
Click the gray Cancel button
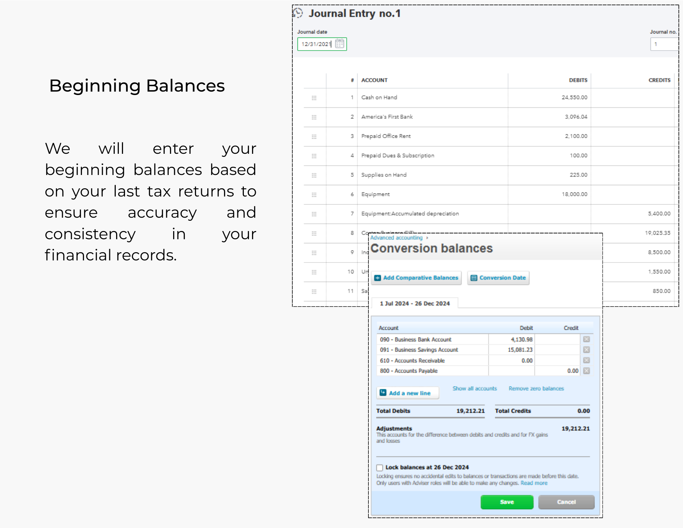pos(566,502)
